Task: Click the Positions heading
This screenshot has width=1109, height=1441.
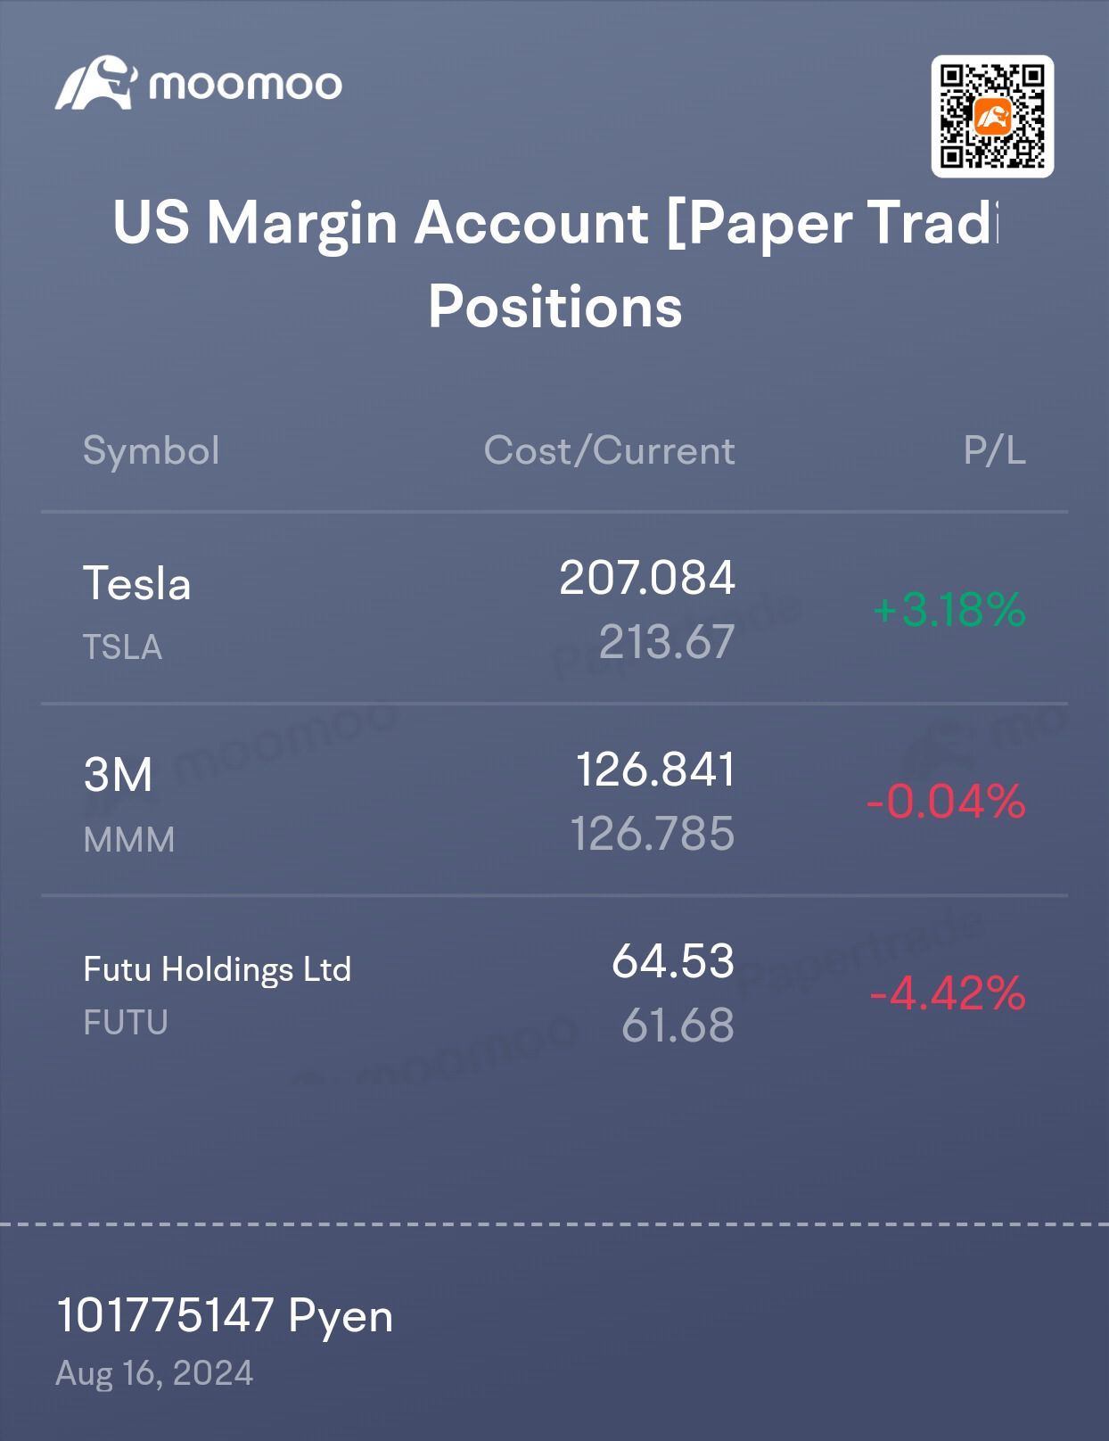Action: [554, 306]
